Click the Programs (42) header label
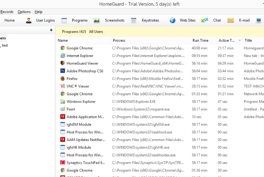 74,31
